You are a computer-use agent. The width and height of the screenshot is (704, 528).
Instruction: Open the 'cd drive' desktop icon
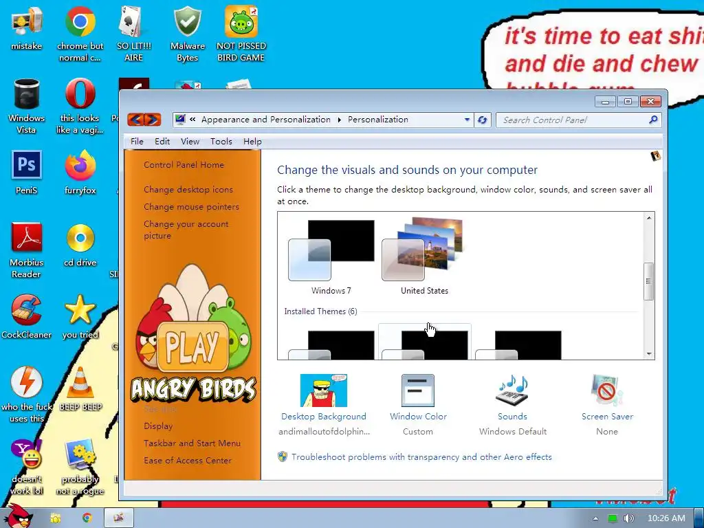[80, 245]
